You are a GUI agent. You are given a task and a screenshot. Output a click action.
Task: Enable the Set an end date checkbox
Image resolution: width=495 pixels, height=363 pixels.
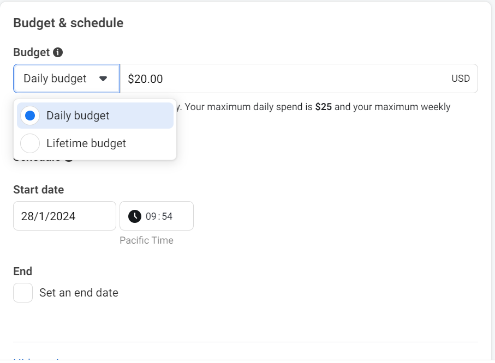[x=23, y=293]
